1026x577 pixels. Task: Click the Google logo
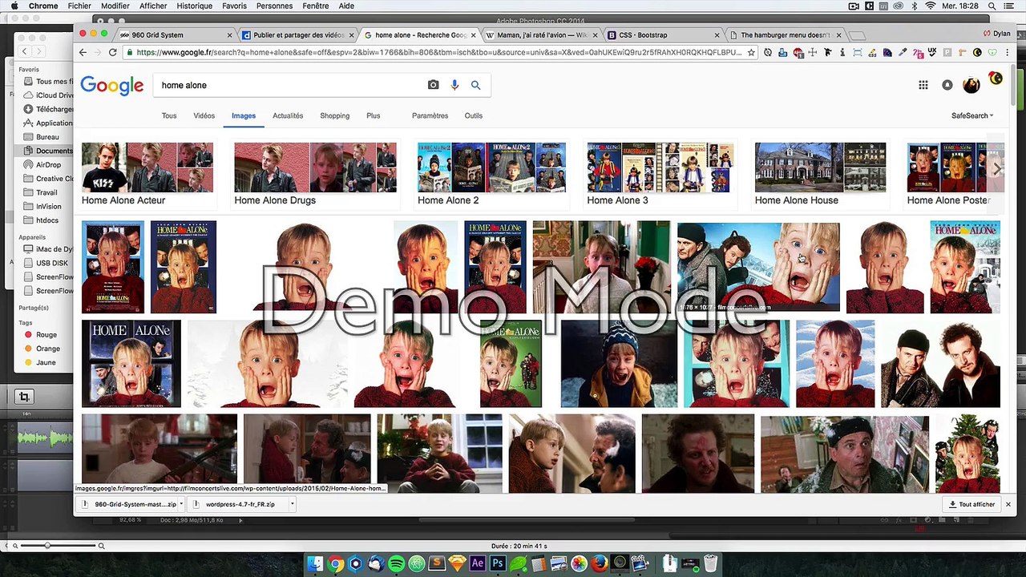click(x=112, y=85)
